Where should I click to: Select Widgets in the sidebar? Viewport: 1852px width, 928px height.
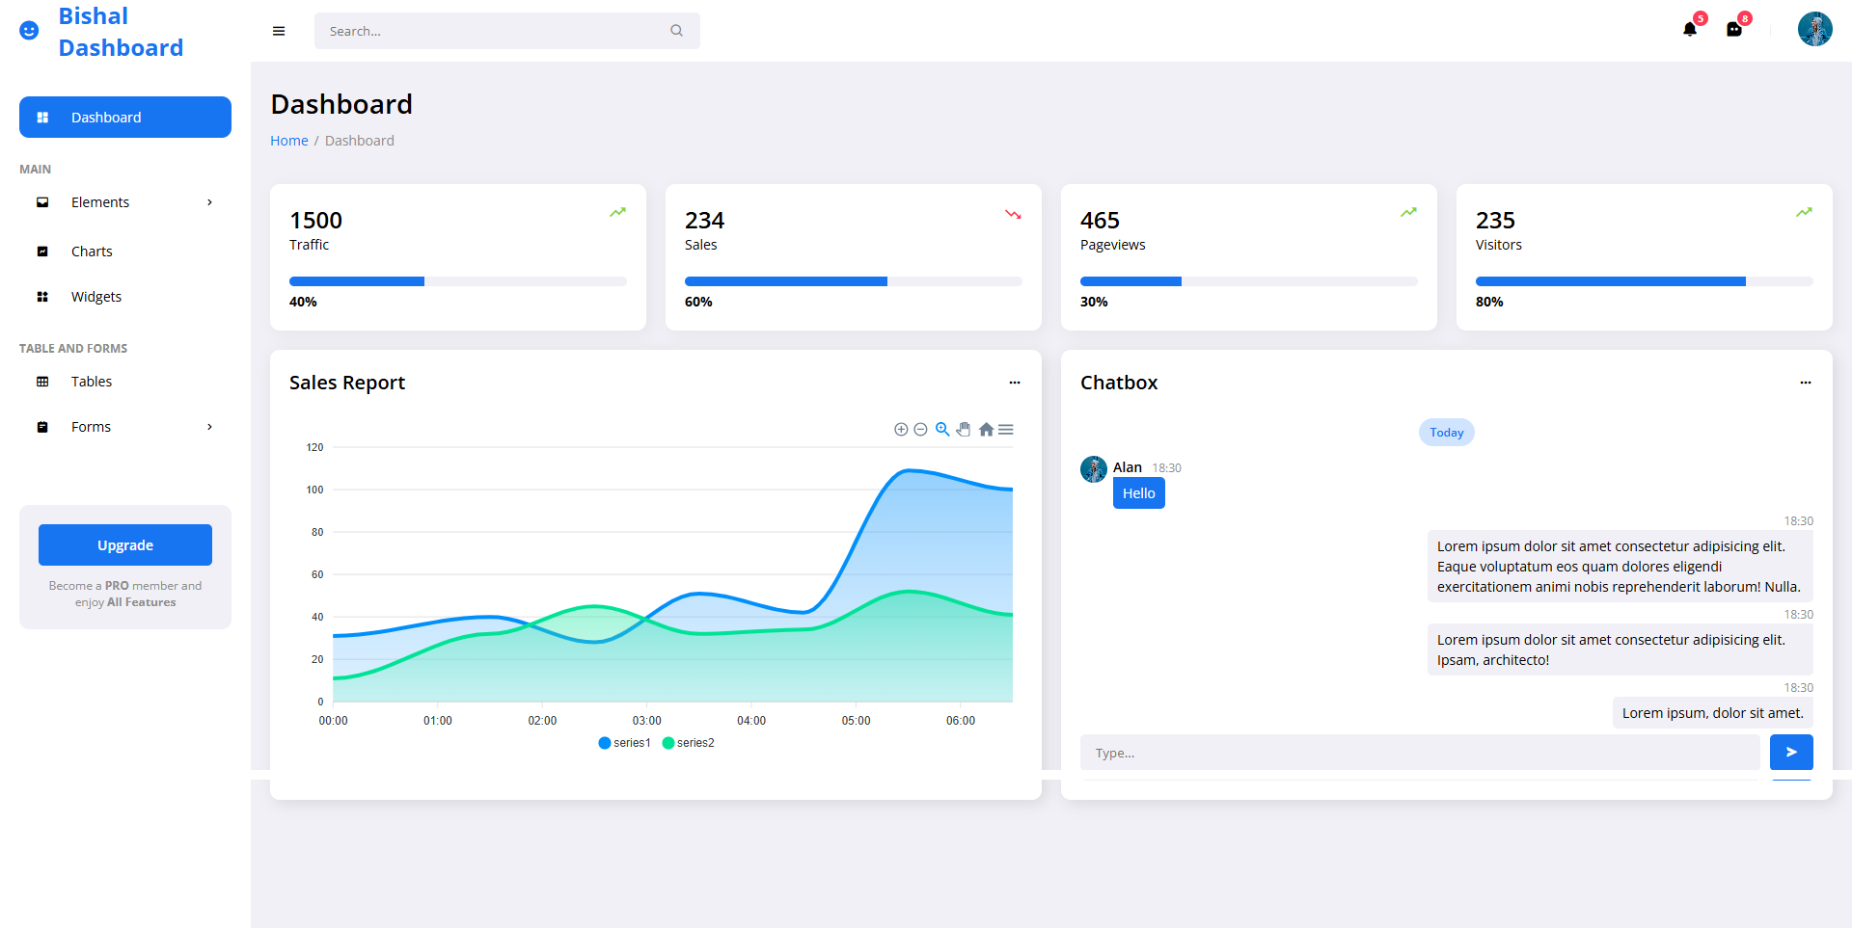coord(96,297)
